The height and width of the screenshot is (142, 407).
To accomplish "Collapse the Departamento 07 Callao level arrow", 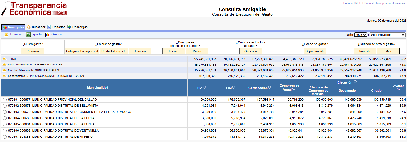I will 4,76.
